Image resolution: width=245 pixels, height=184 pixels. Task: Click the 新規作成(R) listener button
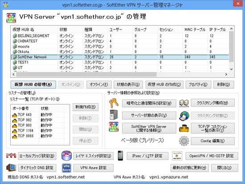[86, 107]
